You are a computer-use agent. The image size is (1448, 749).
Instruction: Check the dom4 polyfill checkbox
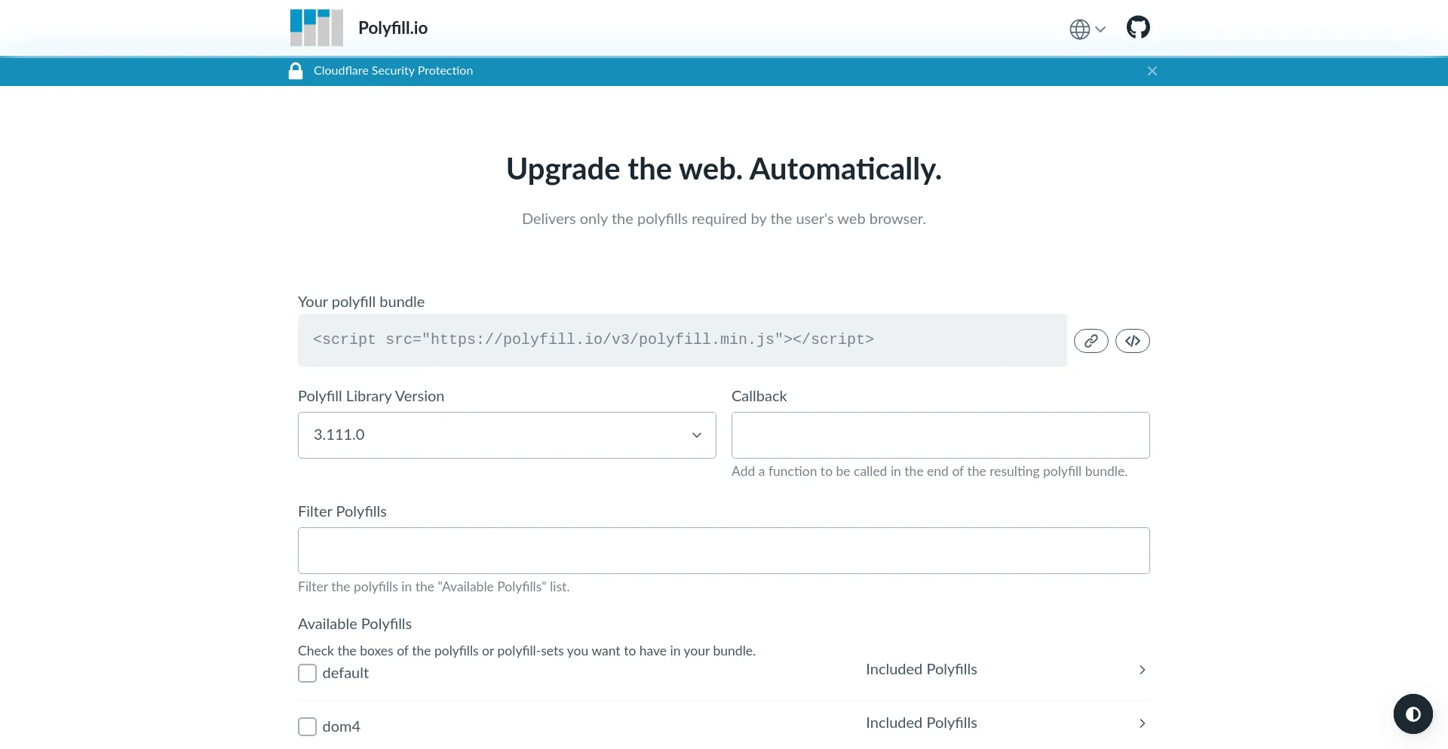[x=307, y=726]
